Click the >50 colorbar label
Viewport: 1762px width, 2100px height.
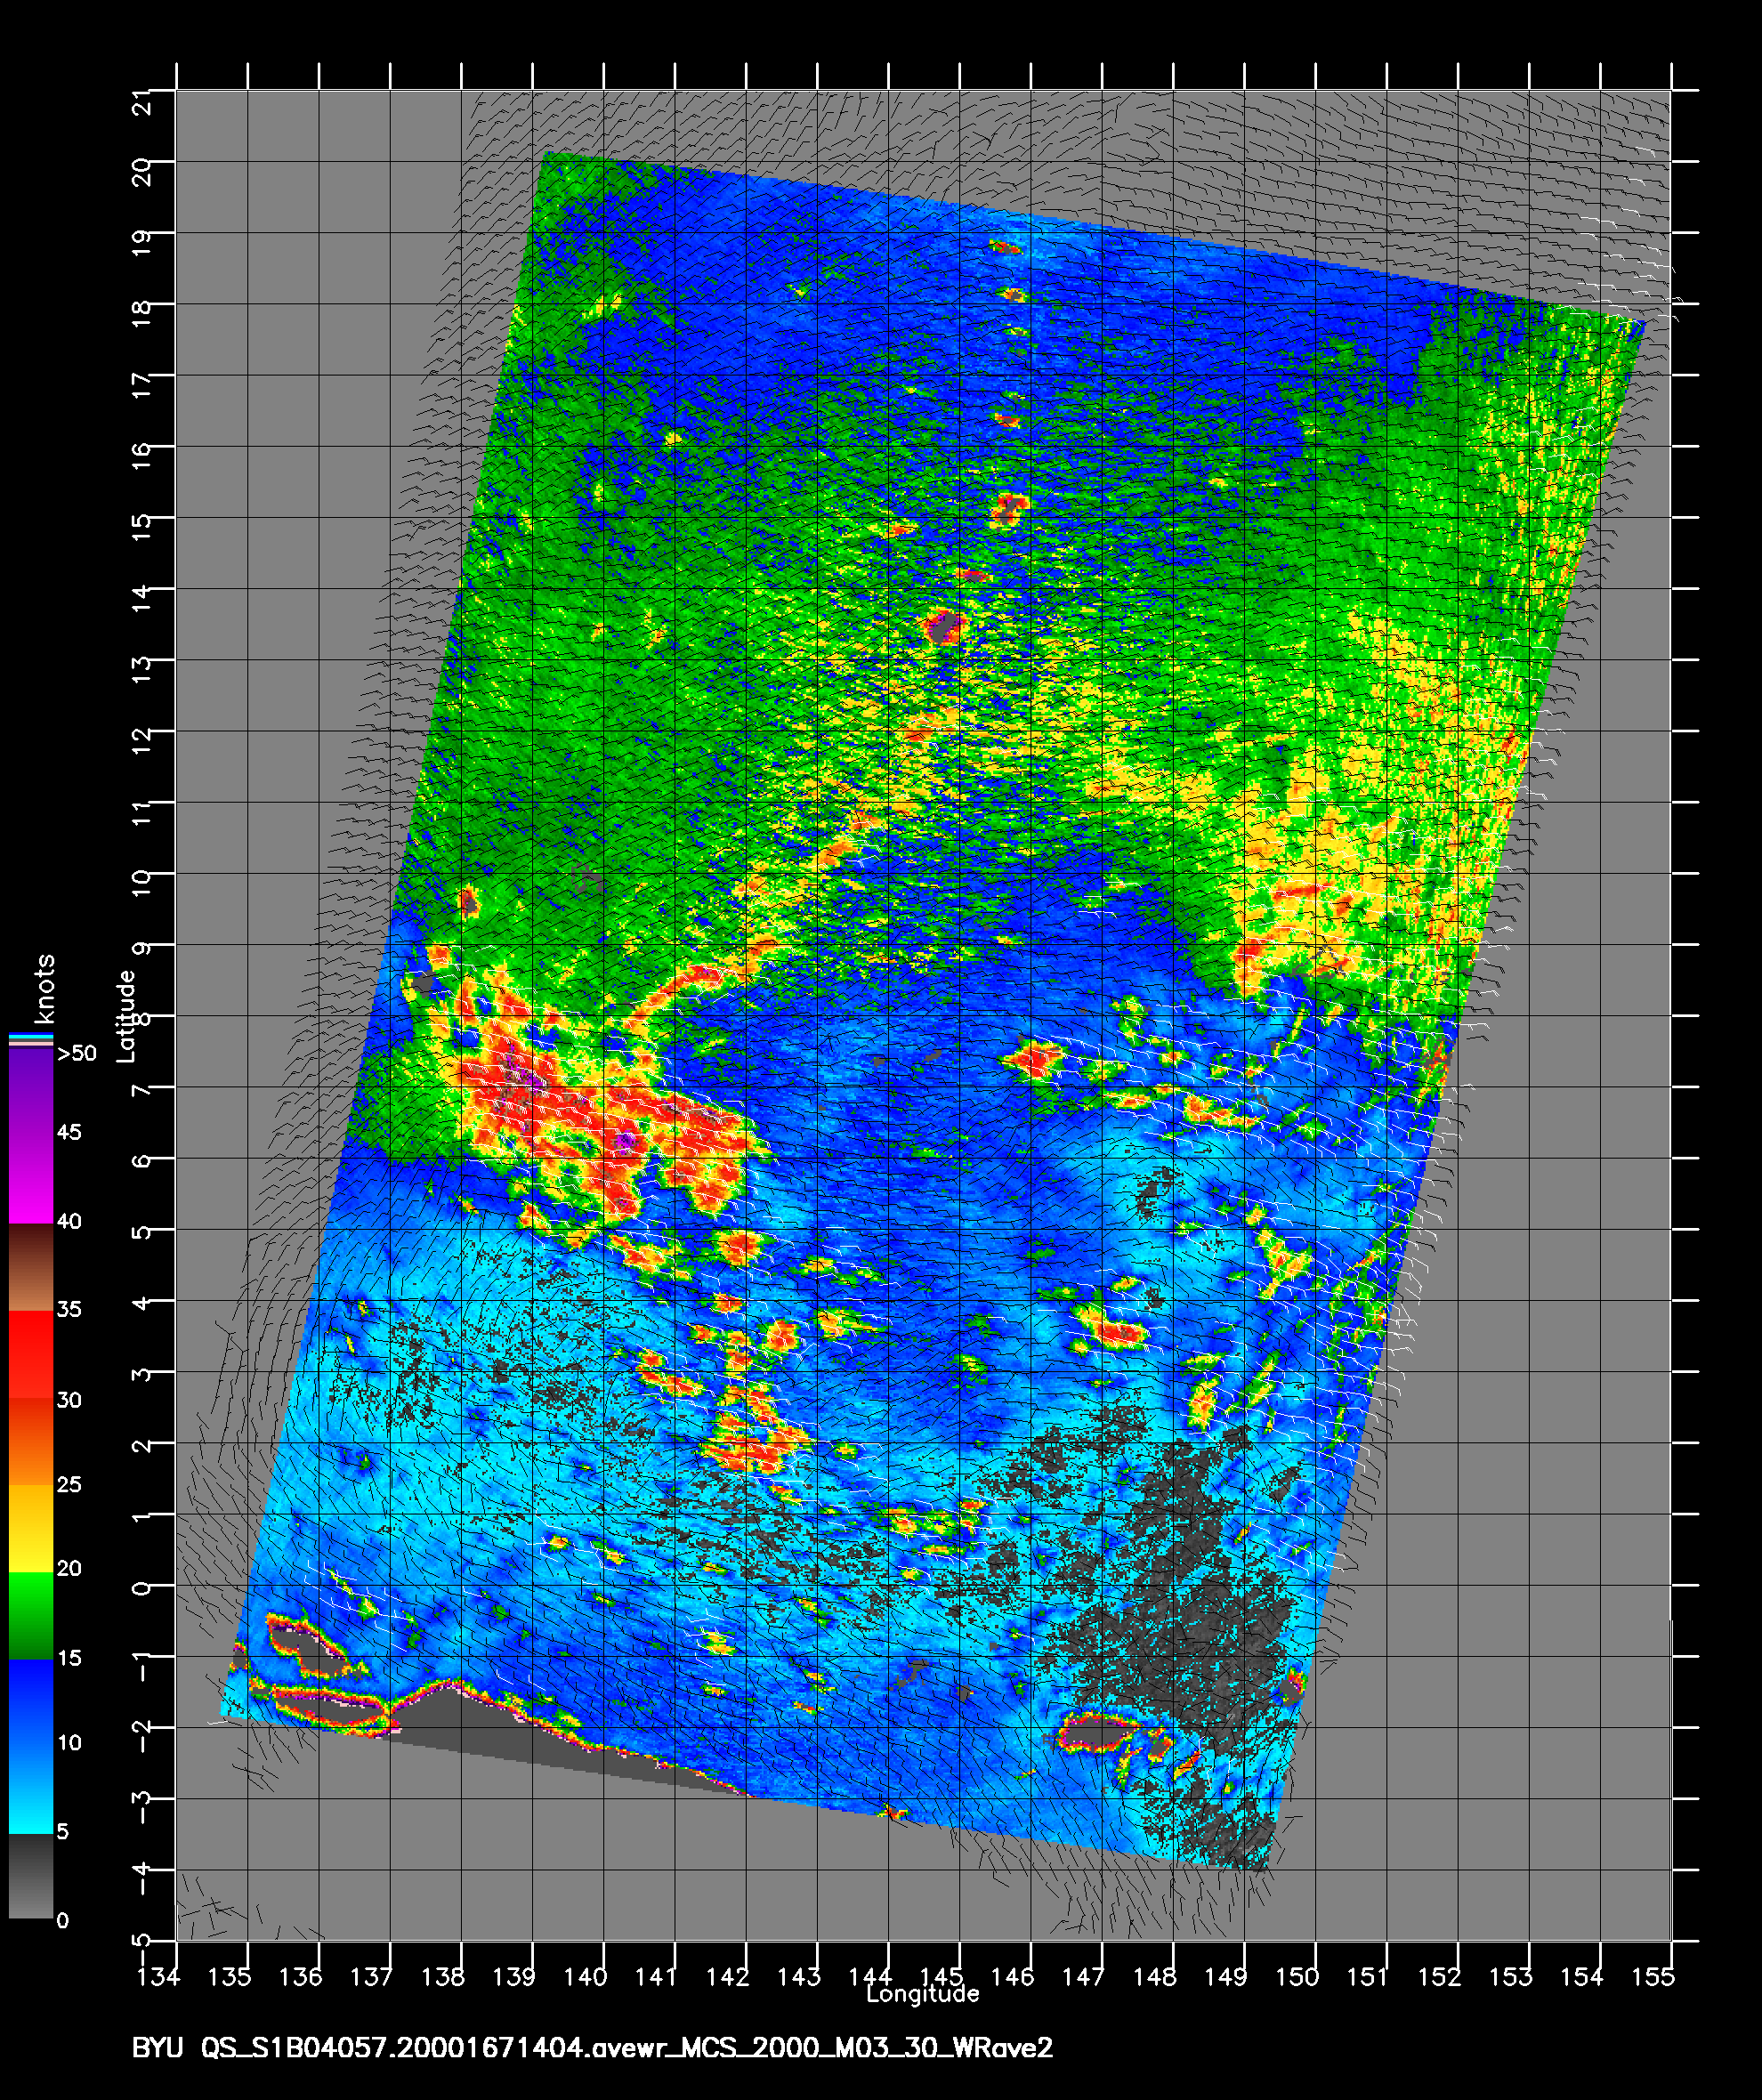[x=77, y=1053]
